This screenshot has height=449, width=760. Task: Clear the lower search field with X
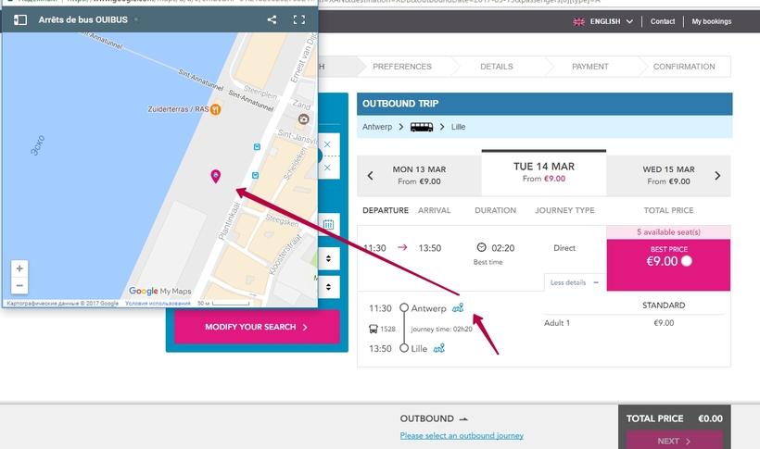327,168
